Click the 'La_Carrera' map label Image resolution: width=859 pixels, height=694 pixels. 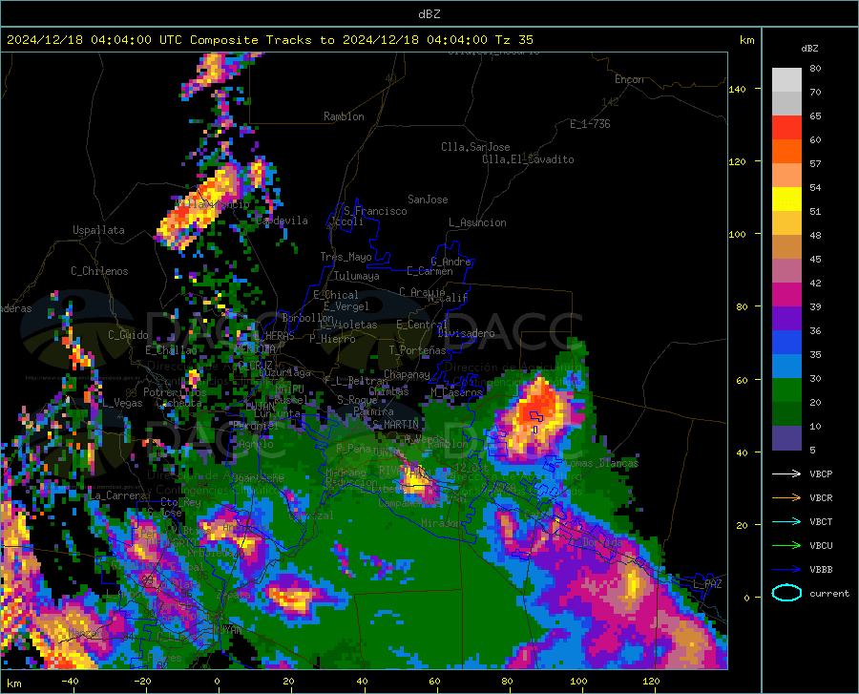click(117, 495)
